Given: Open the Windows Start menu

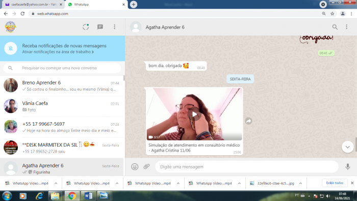Looking at the screenshot, I should (x=7, y=196).
